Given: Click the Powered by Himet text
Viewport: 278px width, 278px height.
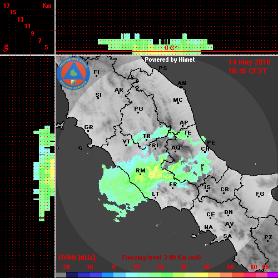Looking at the screenshot, I should pyautogui.click(x=170, y=59).
